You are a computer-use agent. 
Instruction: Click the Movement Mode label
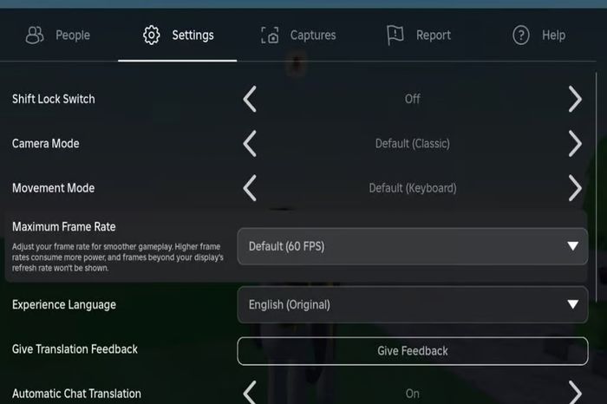[x=54, y=188]
